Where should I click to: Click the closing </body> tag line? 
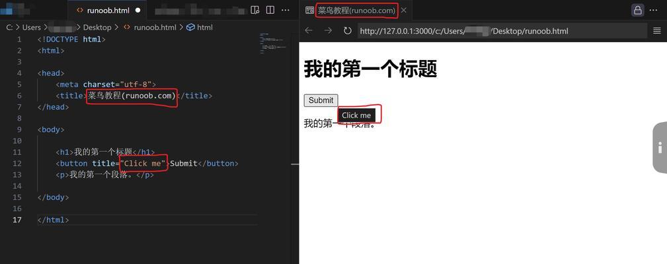coord(53,197)
